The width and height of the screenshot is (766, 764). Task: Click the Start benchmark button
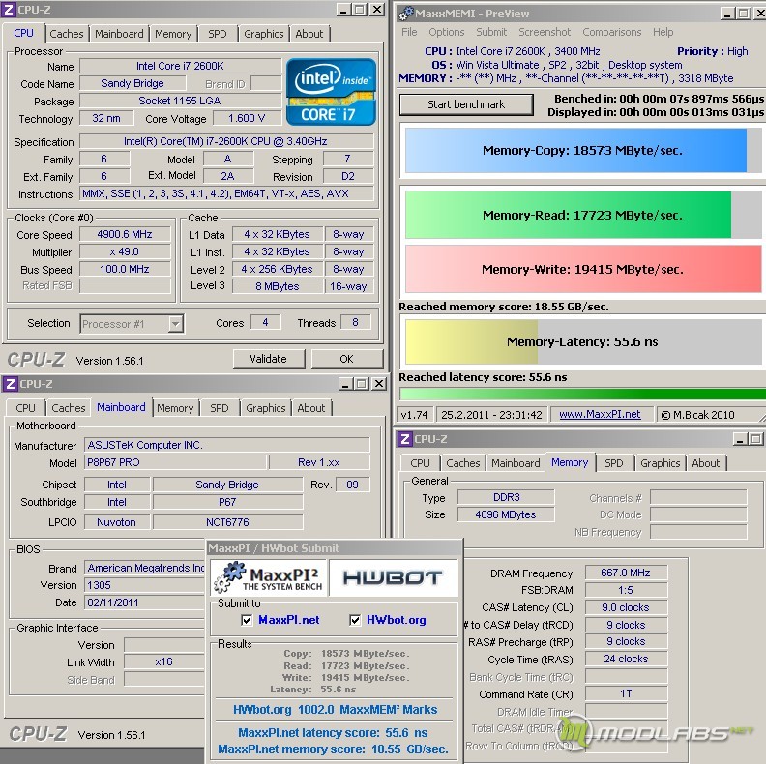tap(466, 104)
